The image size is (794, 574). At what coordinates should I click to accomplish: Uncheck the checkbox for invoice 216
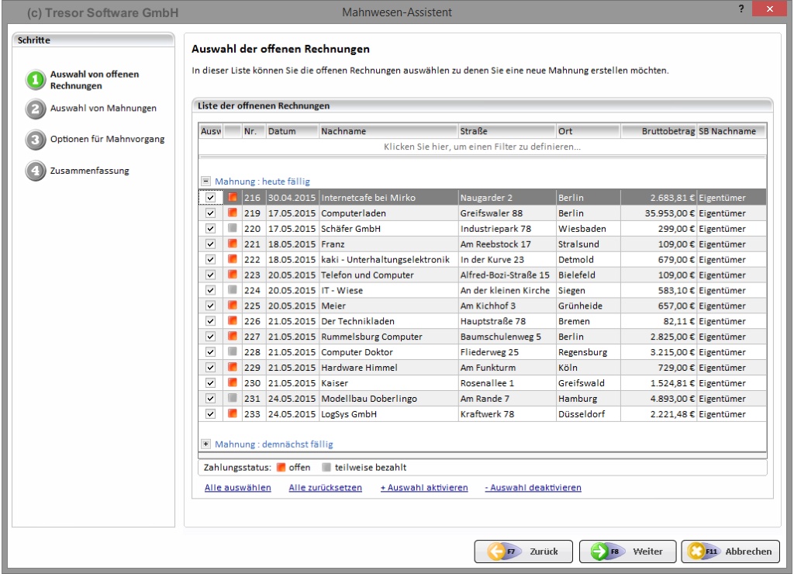[210, 198]
